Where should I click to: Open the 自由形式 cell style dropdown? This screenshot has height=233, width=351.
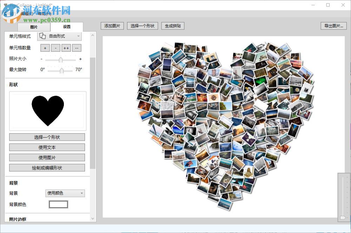[60, 36]
